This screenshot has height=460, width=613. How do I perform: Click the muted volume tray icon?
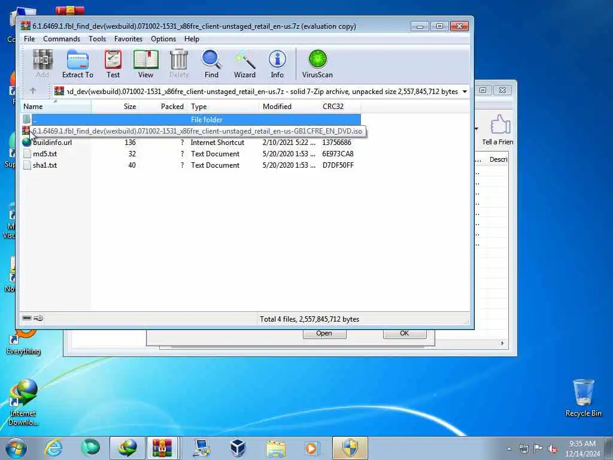[553, 449]
